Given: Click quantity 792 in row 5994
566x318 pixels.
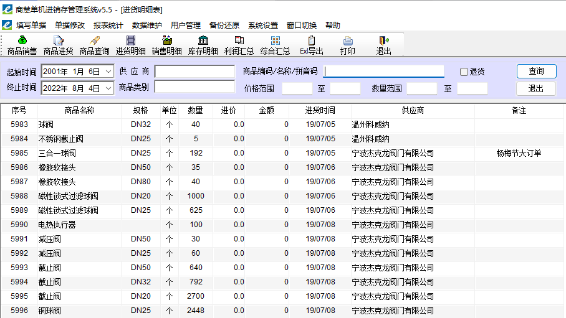Looking at the screenshot, I should pyautogui.click(x=196, y=282).
